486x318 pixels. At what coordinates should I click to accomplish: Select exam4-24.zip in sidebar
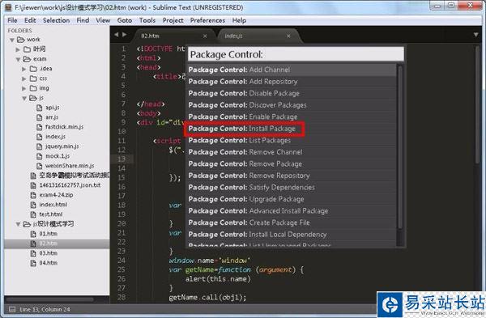pos(56,195)
